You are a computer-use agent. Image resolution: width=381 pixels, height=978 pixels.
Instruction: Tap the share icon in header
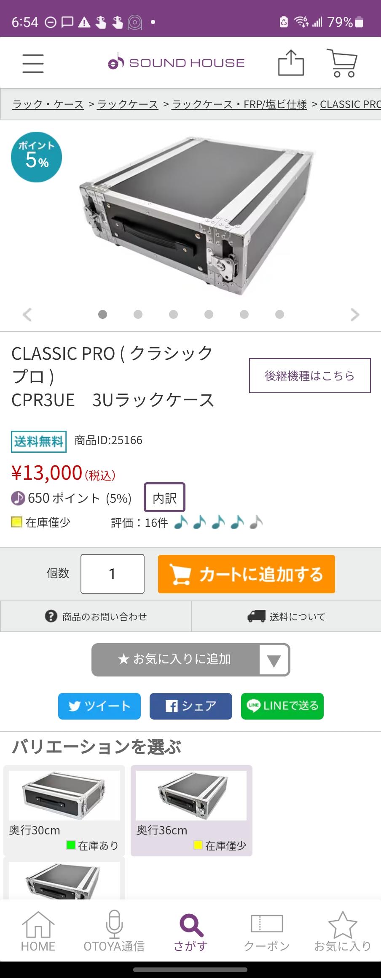click(x=291, y=63)
